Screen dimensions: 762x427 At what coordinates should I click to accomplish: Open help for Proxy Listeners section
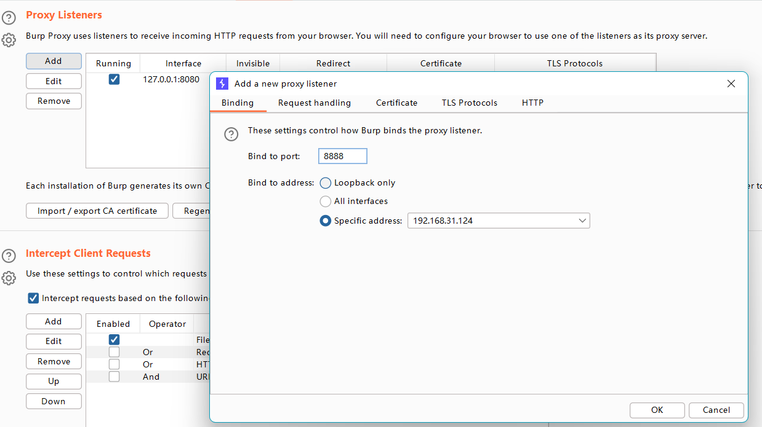(9, 18)
